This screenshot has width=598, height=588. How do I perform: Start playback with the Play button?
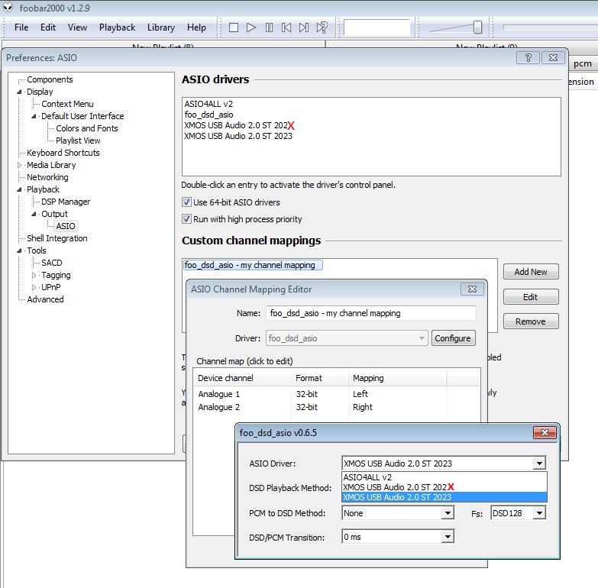[x=251, y=27]
